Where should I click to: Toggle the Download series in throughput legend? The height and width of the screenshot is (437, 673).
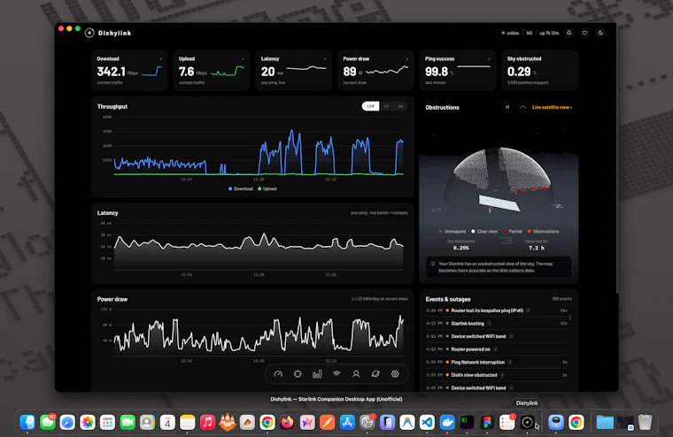pyautogui.click(x=241, y=188)
